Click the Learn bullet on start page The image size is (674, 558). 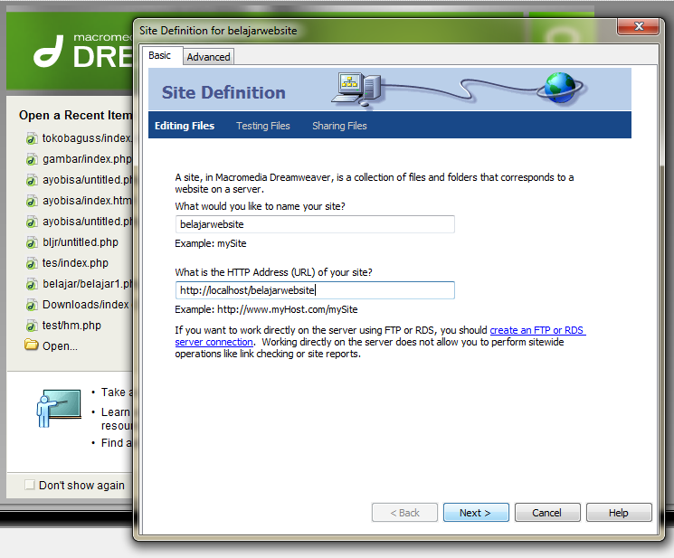[x=116, y=412]
